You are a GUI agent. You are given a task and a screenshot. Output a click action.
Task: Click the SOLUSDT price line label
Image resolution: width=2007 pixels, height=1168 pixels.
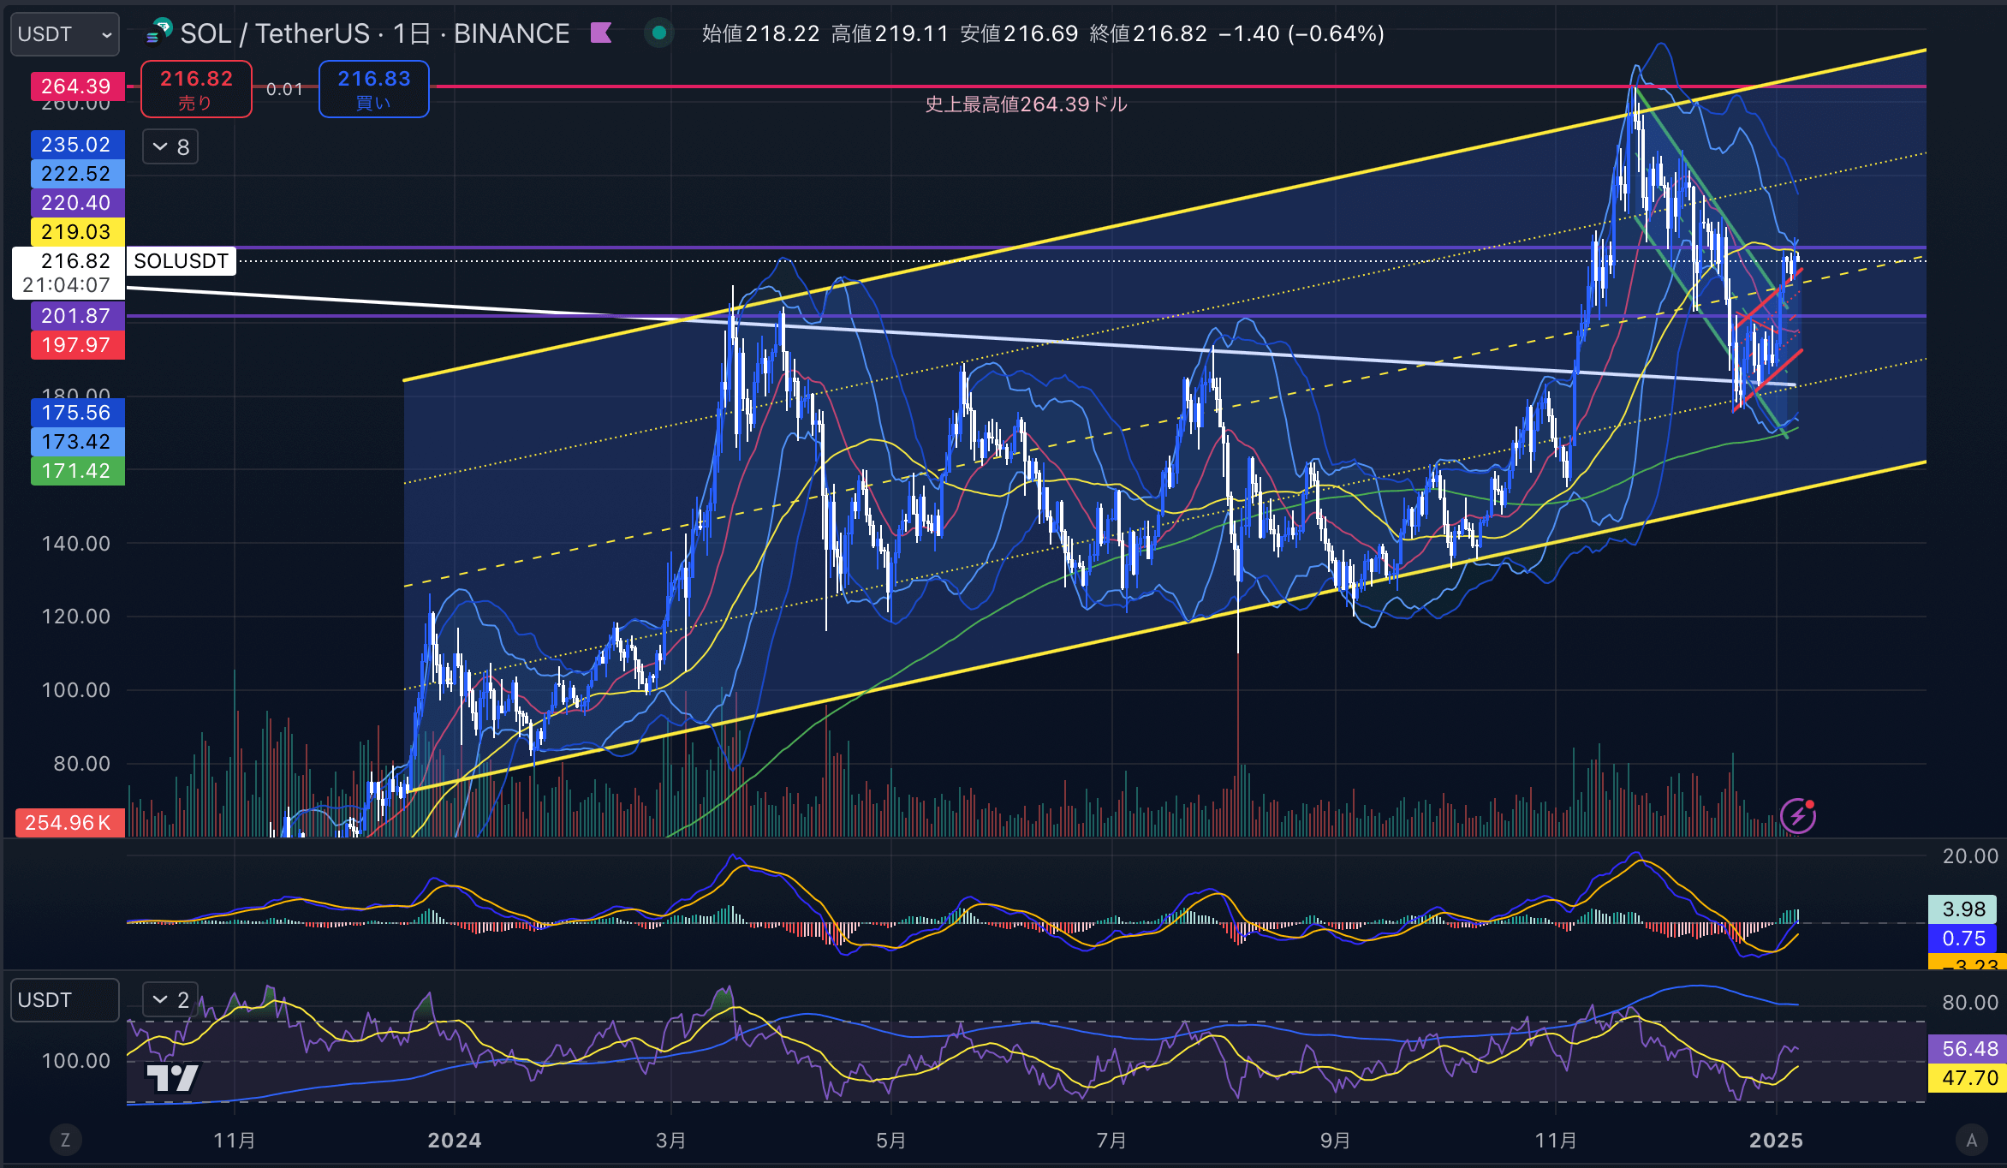[x=182, y=261]
